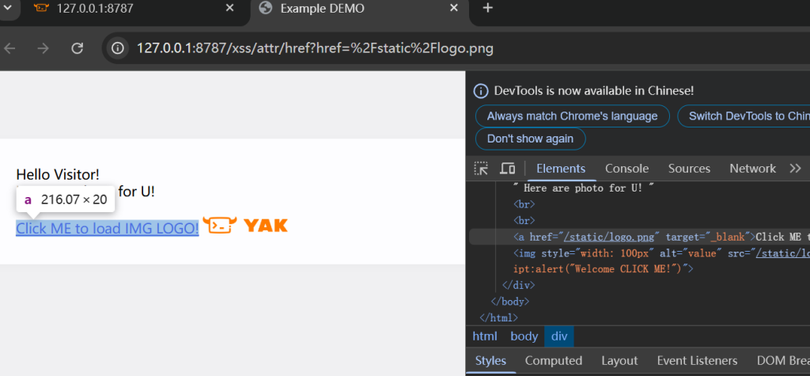Click the YAK logo image
Image resolution: width=810 pixels, height=376 pixels.
245,226
